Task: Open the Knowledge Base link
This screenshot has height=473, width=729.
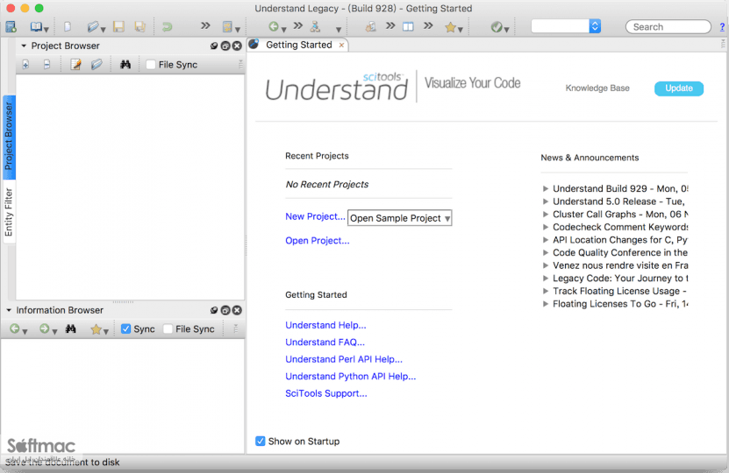Action: click(597, 88)
